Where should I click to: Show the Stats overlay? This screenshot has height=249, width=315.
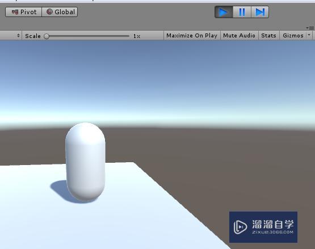268,36
